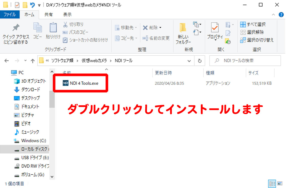The width and height of the screenshot is (286, 188).
Task: Click the NDI ツール search field
Action: point(249,61)
